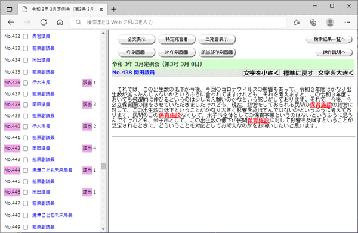
Task: Click the speaker list scroll-down arrow
Action: (103, 229)
